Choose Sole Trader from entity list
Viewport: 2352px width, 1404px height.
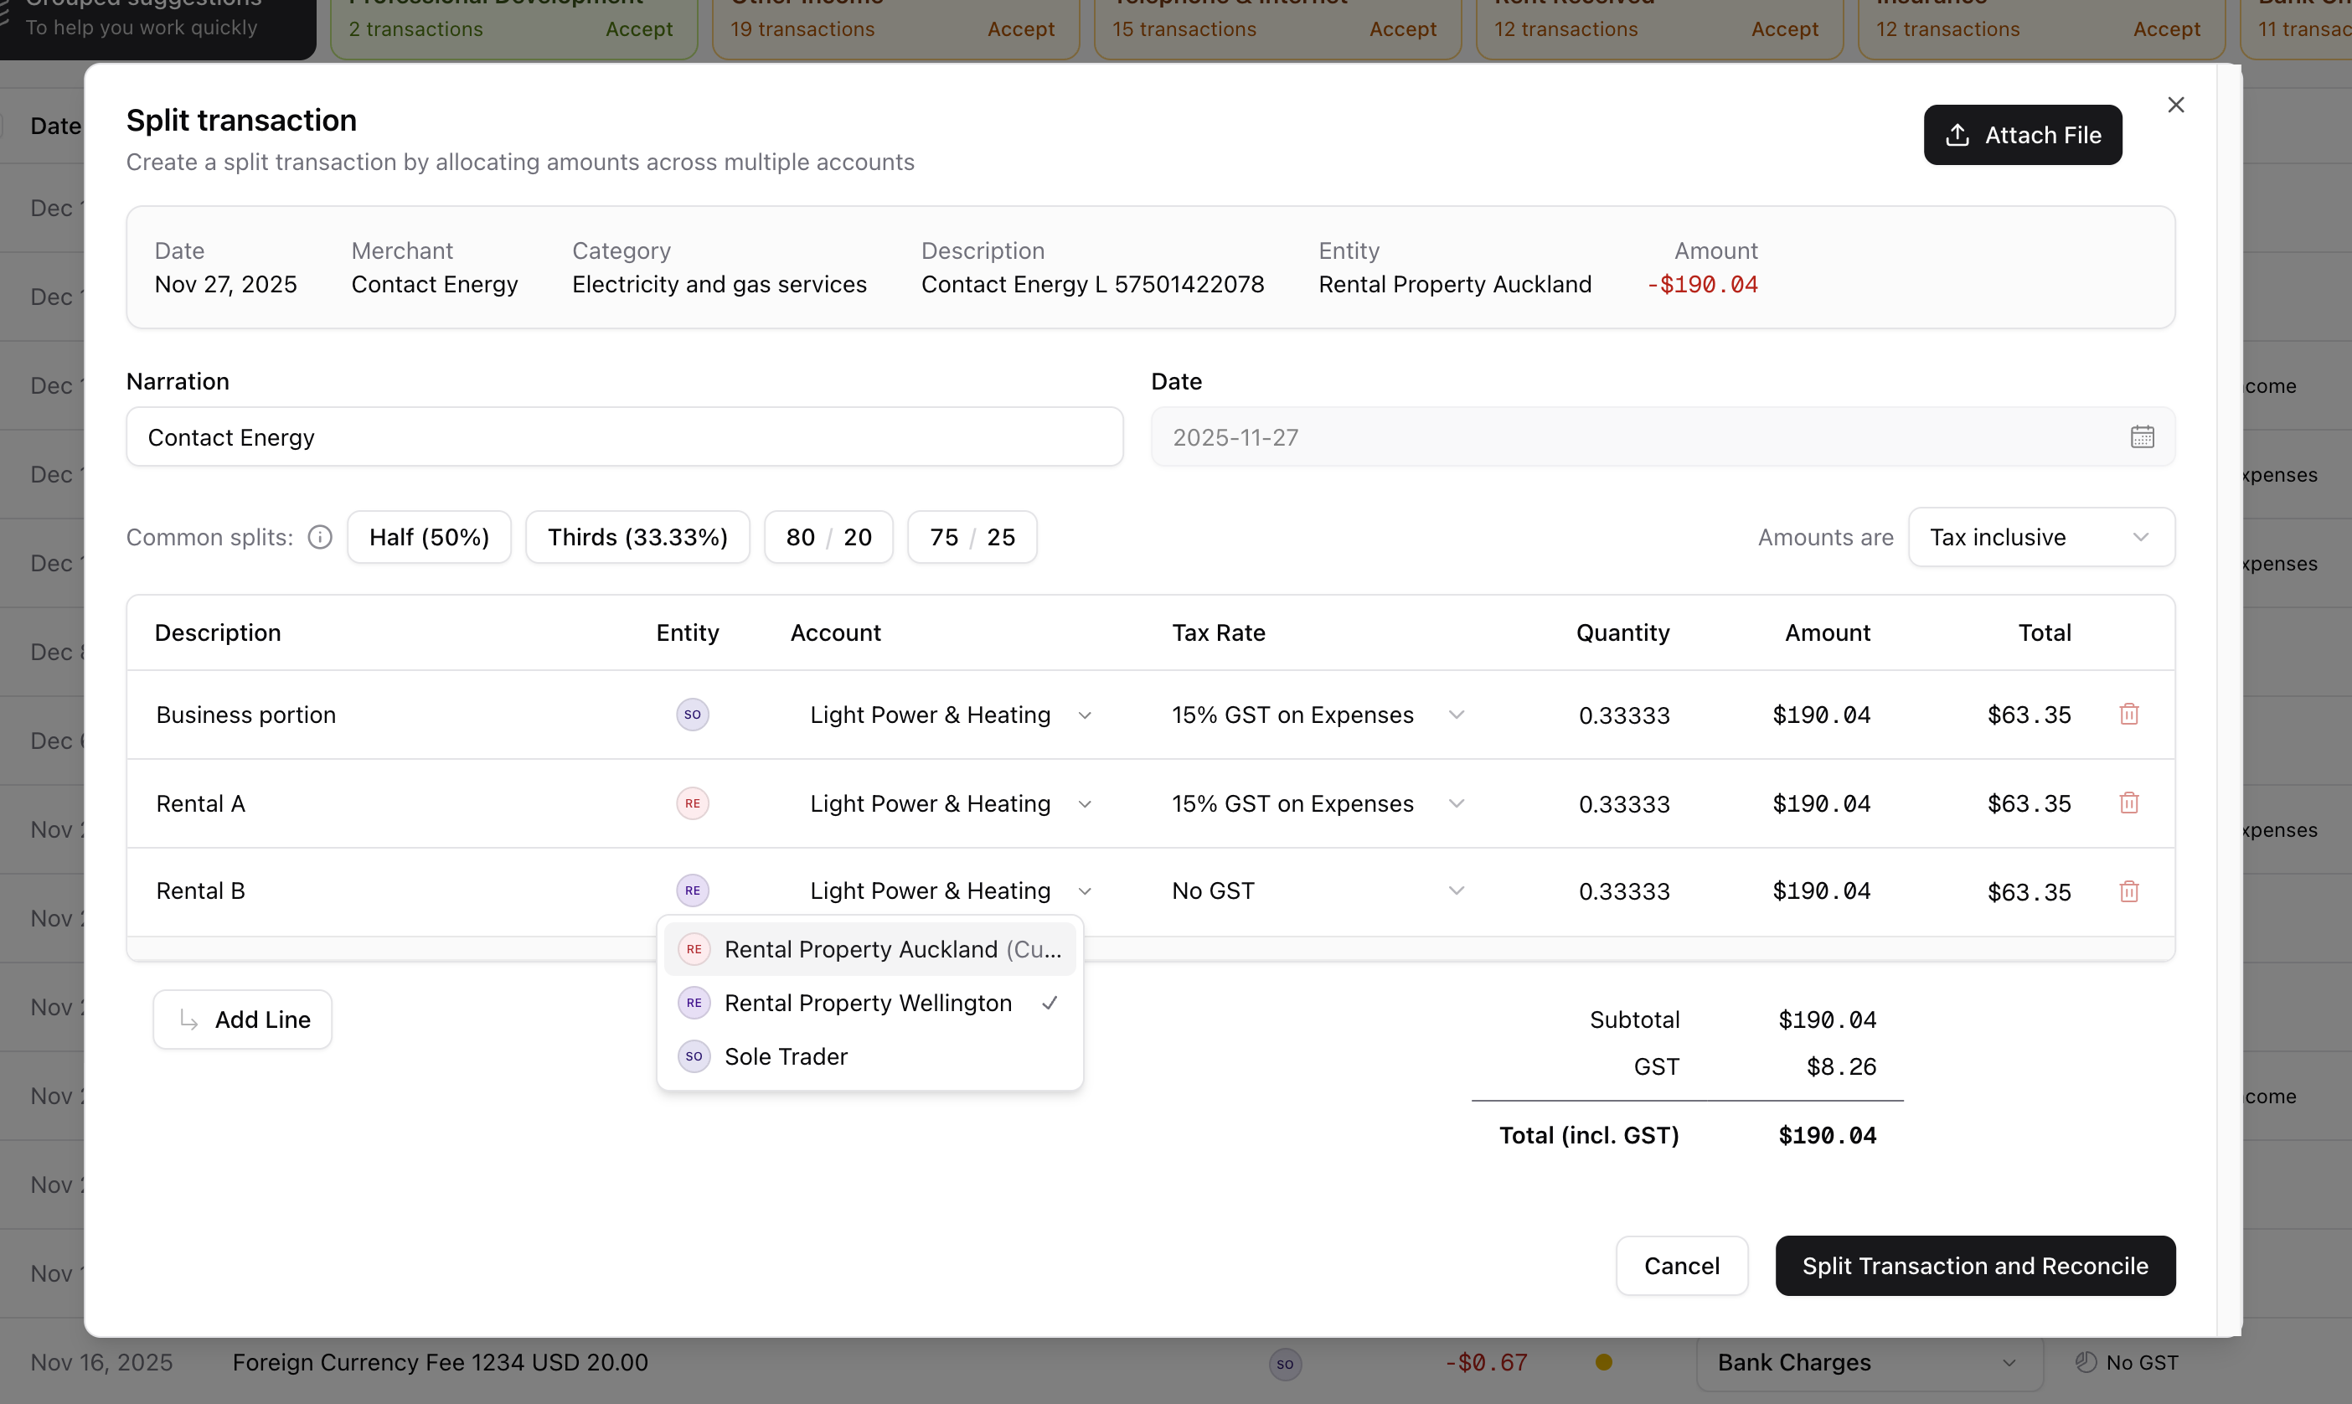[x=785, y=1057]
